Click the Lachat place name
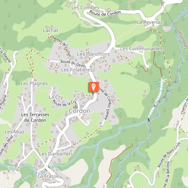The image size is (188, 188). (51, 30)
